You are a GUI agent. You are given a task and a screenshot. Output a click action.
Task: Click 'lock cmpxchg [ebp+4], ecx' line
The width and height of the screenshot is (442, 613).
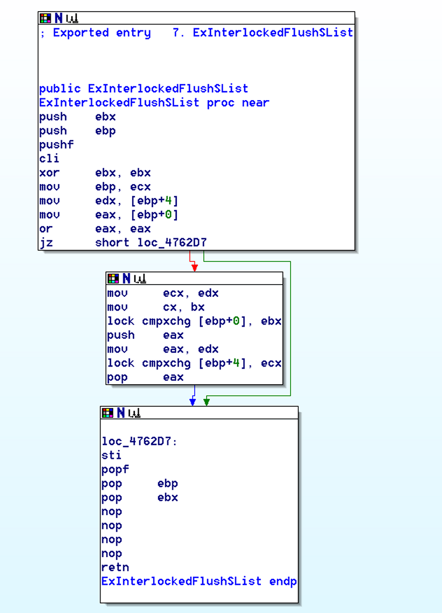pos(194,363)
